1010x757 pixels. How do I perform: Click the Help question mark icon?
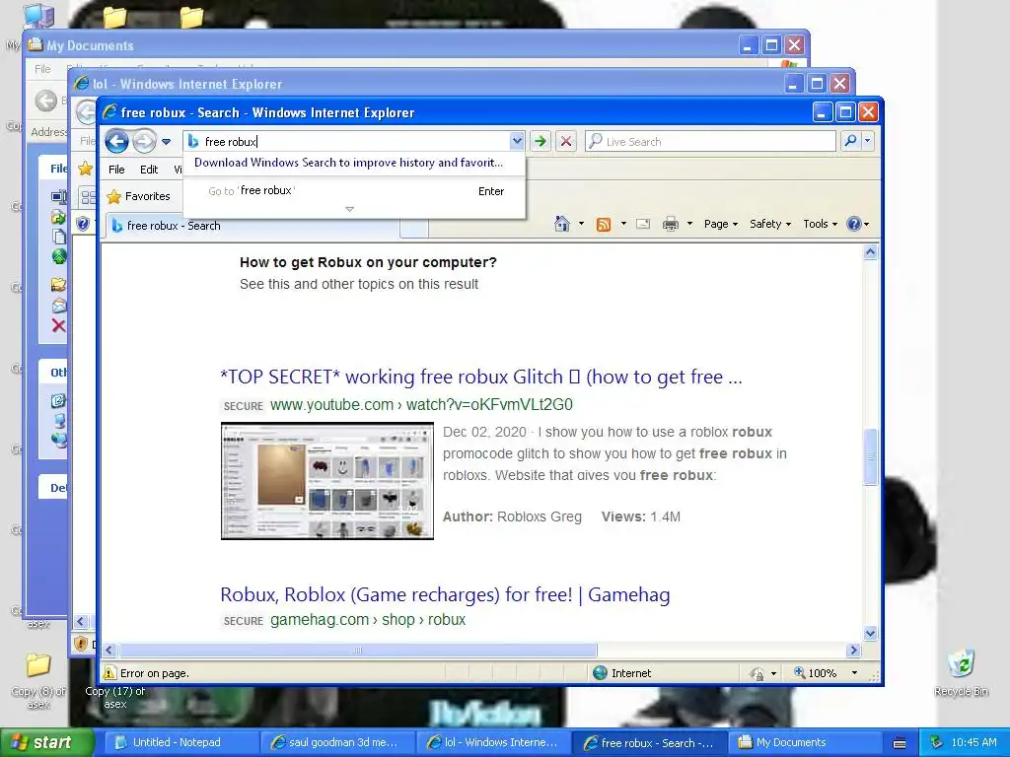854,224
